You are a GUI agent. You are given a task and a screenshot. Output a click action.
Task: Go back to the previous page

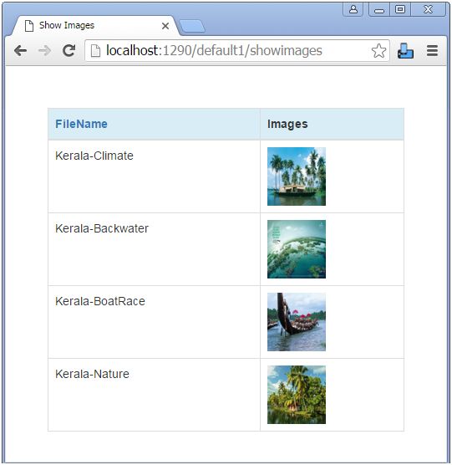click(20, 50)
